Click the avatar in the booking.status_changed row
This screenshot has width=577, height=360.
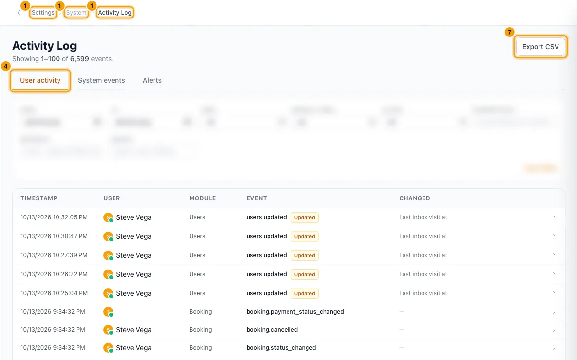[x=108, y=348]
